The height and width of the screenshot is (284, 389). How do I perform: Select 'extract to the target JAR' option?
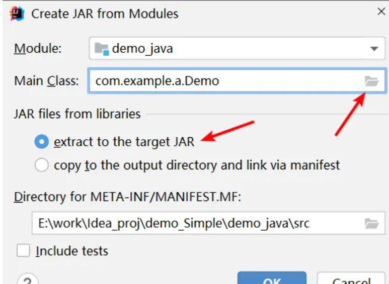click(41, 142)
